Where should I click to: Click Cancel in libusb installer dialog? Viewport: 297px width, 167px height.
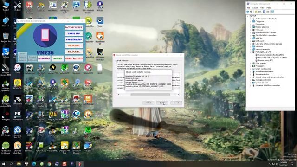(176, 103)
